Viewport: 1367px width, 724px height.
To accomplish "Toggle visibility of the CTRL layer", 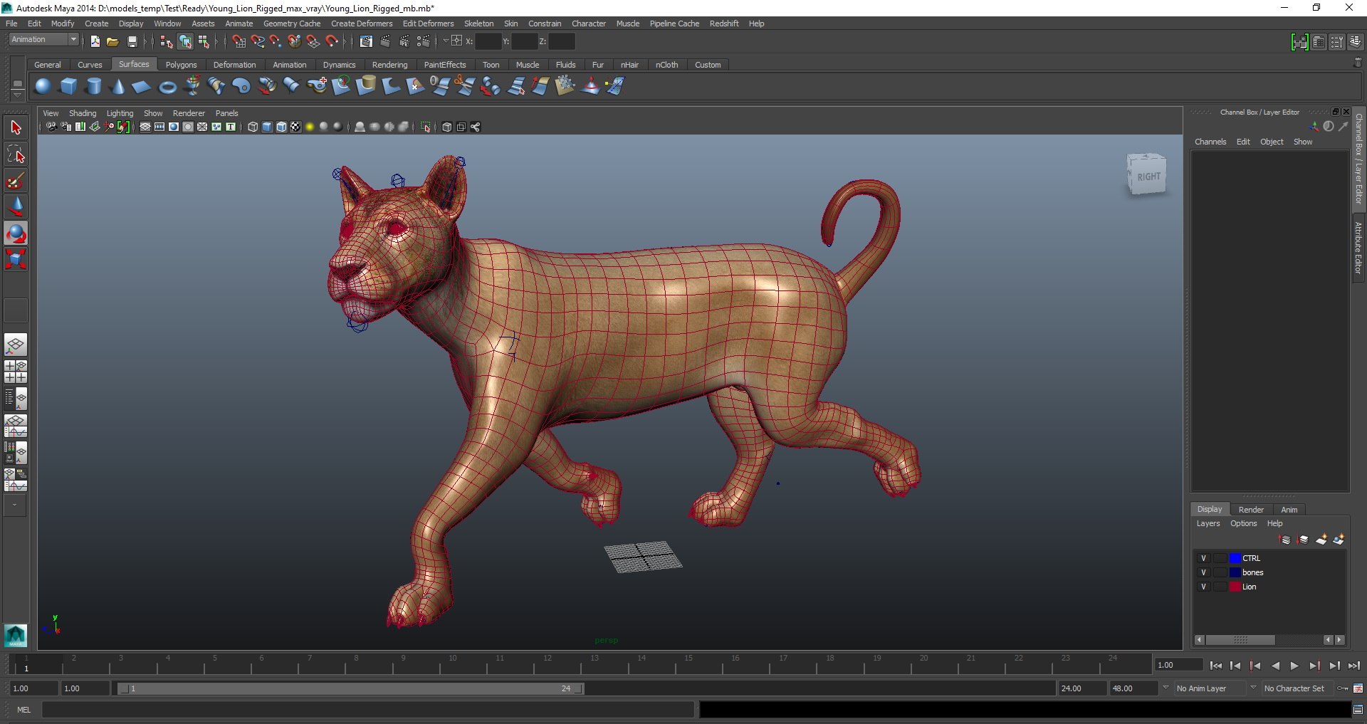I will pos(1203,558).
